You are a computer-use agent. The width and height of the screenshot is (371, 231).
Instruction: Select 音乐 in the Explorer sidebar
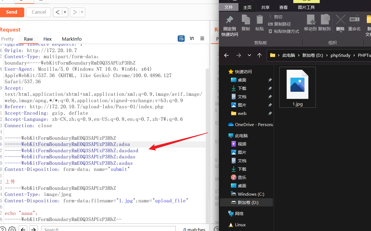pos(239,177)
